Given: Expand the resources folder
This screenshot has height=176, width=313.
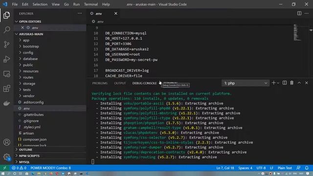Looking at the screenshot, I should point(50,71).
